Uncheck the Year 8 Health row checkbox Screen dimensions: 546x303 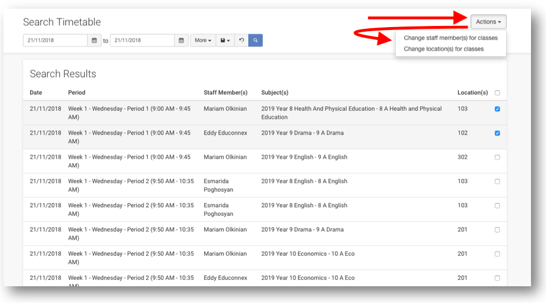498,109
